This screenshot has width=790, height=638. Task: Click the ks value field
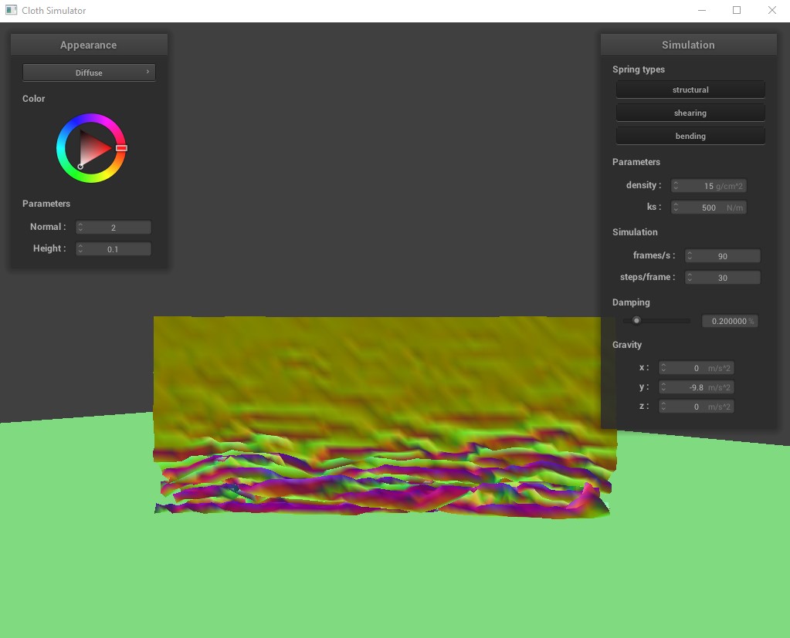pyautogui.click(x=708, y=208)
